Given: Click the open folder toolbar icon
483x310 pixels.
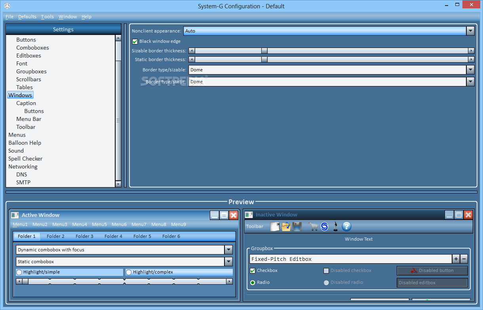Looking at the screenshot, I should [x=286, y=226].
